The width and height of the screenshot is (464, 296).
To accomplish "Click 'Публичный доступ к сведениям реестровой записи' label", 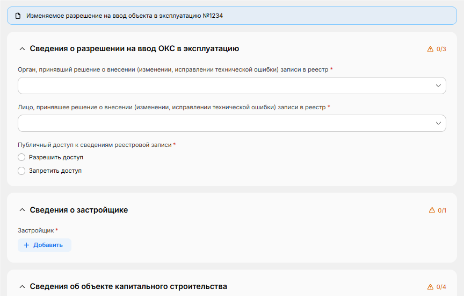I will tap(95, 145).
